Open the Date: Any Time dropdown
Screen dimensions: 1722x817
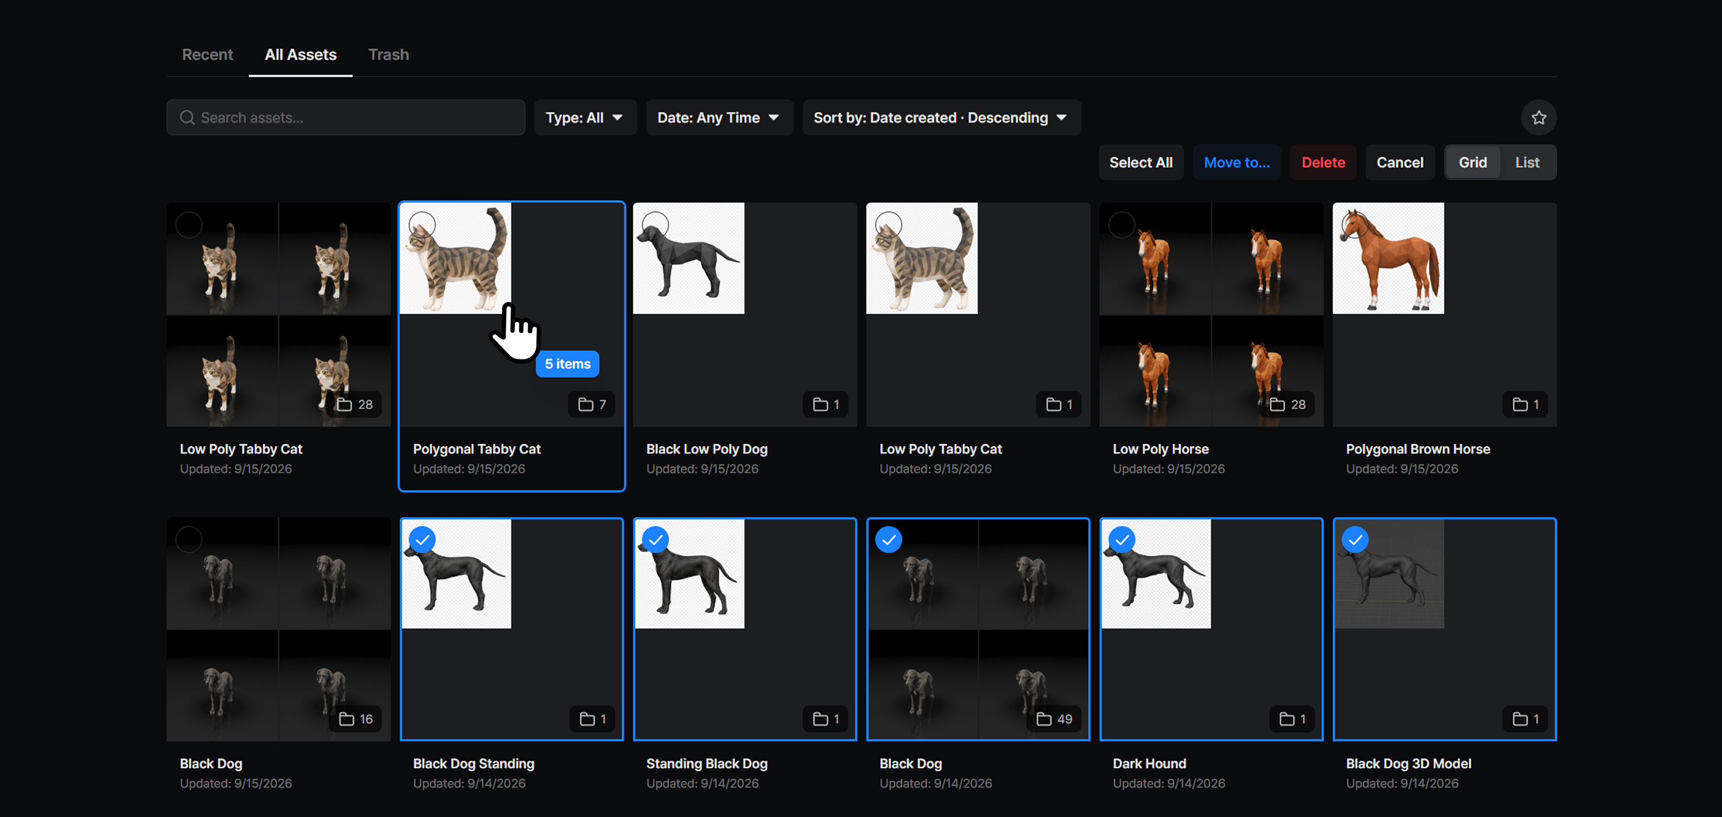719,118
